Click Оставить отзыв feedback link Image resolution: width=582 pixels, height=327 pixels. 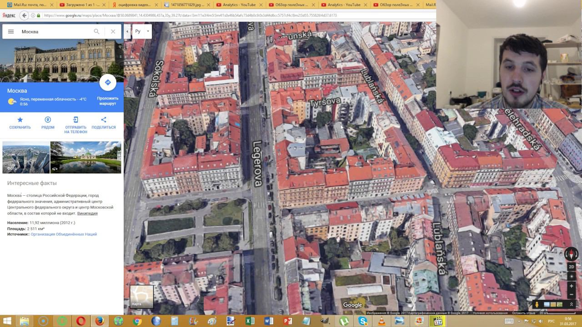(x=523, y=313)
